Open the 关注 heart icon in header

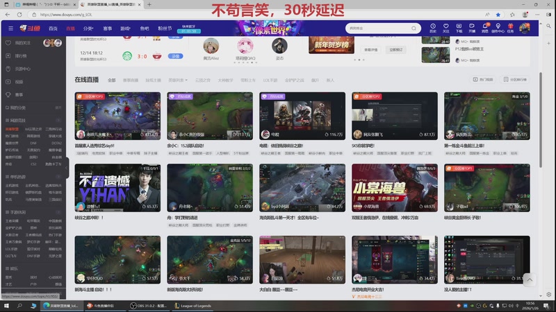[446, 28]
